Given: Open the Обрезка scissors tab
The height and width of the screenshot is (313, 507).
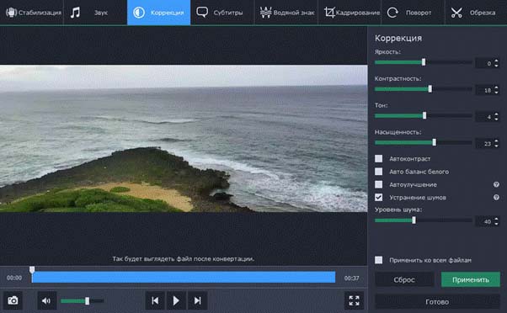Looking at the screenshot, I should click(476, 13).
